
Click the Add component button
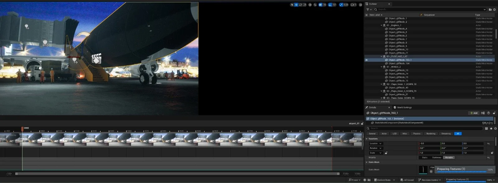point(474,113)
